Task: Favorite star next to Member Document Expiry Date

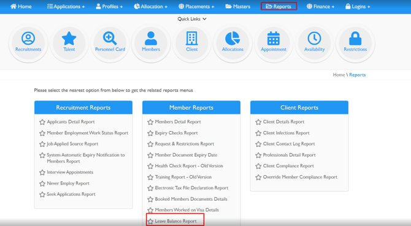Action: (150, 156)
